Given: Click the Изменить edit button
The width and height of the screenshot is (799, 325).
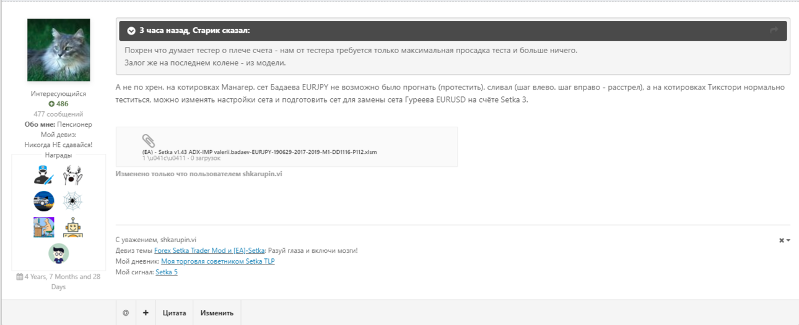Looking at the screenshot, I should 217,313.
